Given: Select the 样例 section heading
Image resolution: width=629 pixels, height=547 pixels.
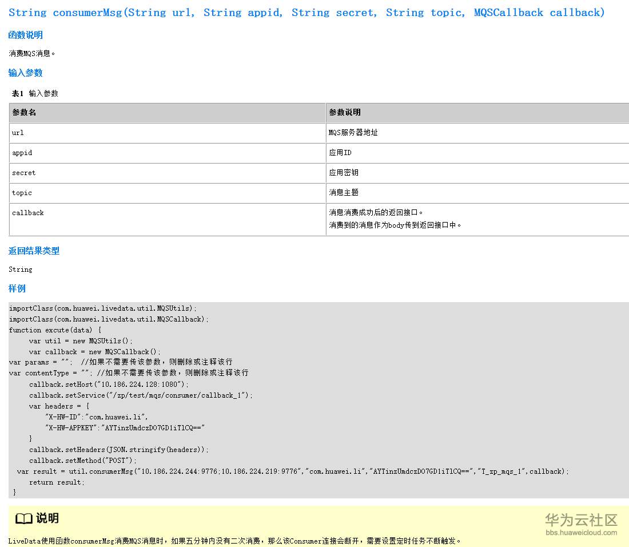Looking at the screenshot, I should pos(17,289).
